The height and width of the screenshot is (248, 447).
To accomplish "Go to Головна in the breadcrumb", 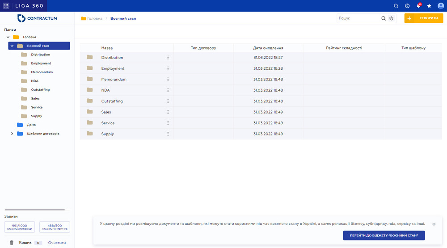I will 95,18.
